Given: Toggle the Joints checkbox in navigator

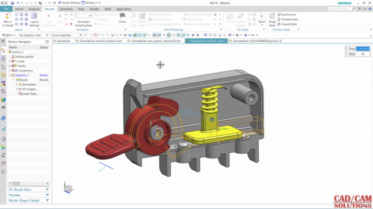Looking at the screenshot, I should tap(13, 66).
